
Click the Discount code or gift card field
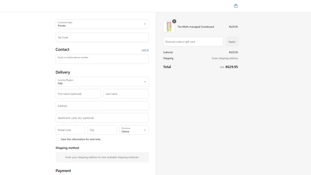point(193,42)
